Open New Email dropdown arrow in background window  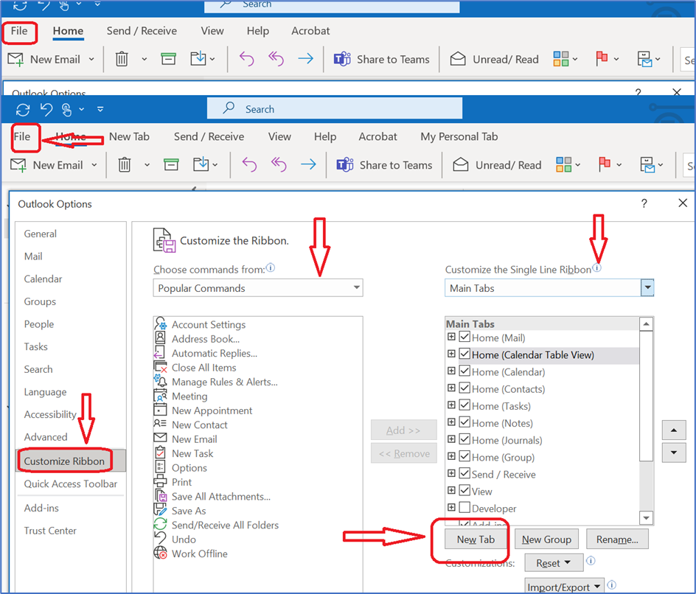(x=91, y=59)
